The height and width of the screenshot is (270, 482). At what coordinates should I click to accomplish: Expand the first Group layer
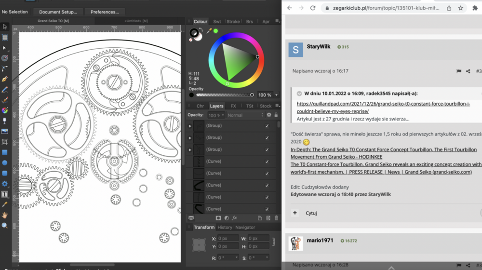[190, 126]
